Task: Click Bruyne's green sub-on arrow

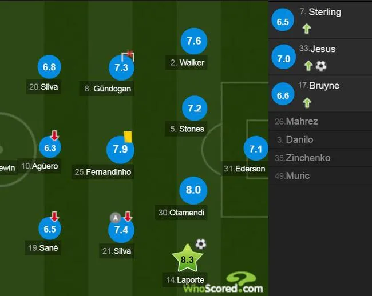Action: coord(307,103)
